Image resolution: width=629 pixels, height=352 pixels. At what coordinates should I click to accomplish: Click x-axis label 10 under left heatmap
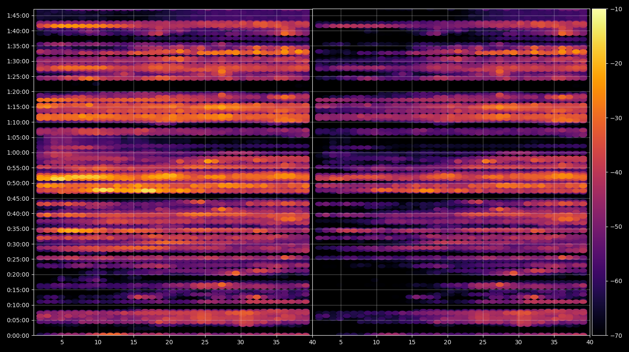98,343
